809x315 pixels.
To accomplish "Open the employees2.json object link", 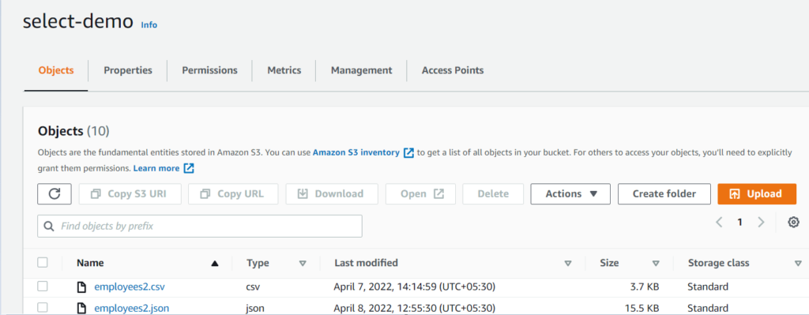I will click(x=132, y=309).
